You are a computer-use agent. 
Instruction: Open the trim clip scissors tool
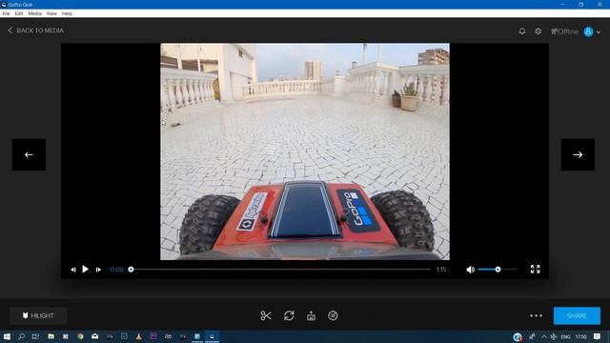266,315
